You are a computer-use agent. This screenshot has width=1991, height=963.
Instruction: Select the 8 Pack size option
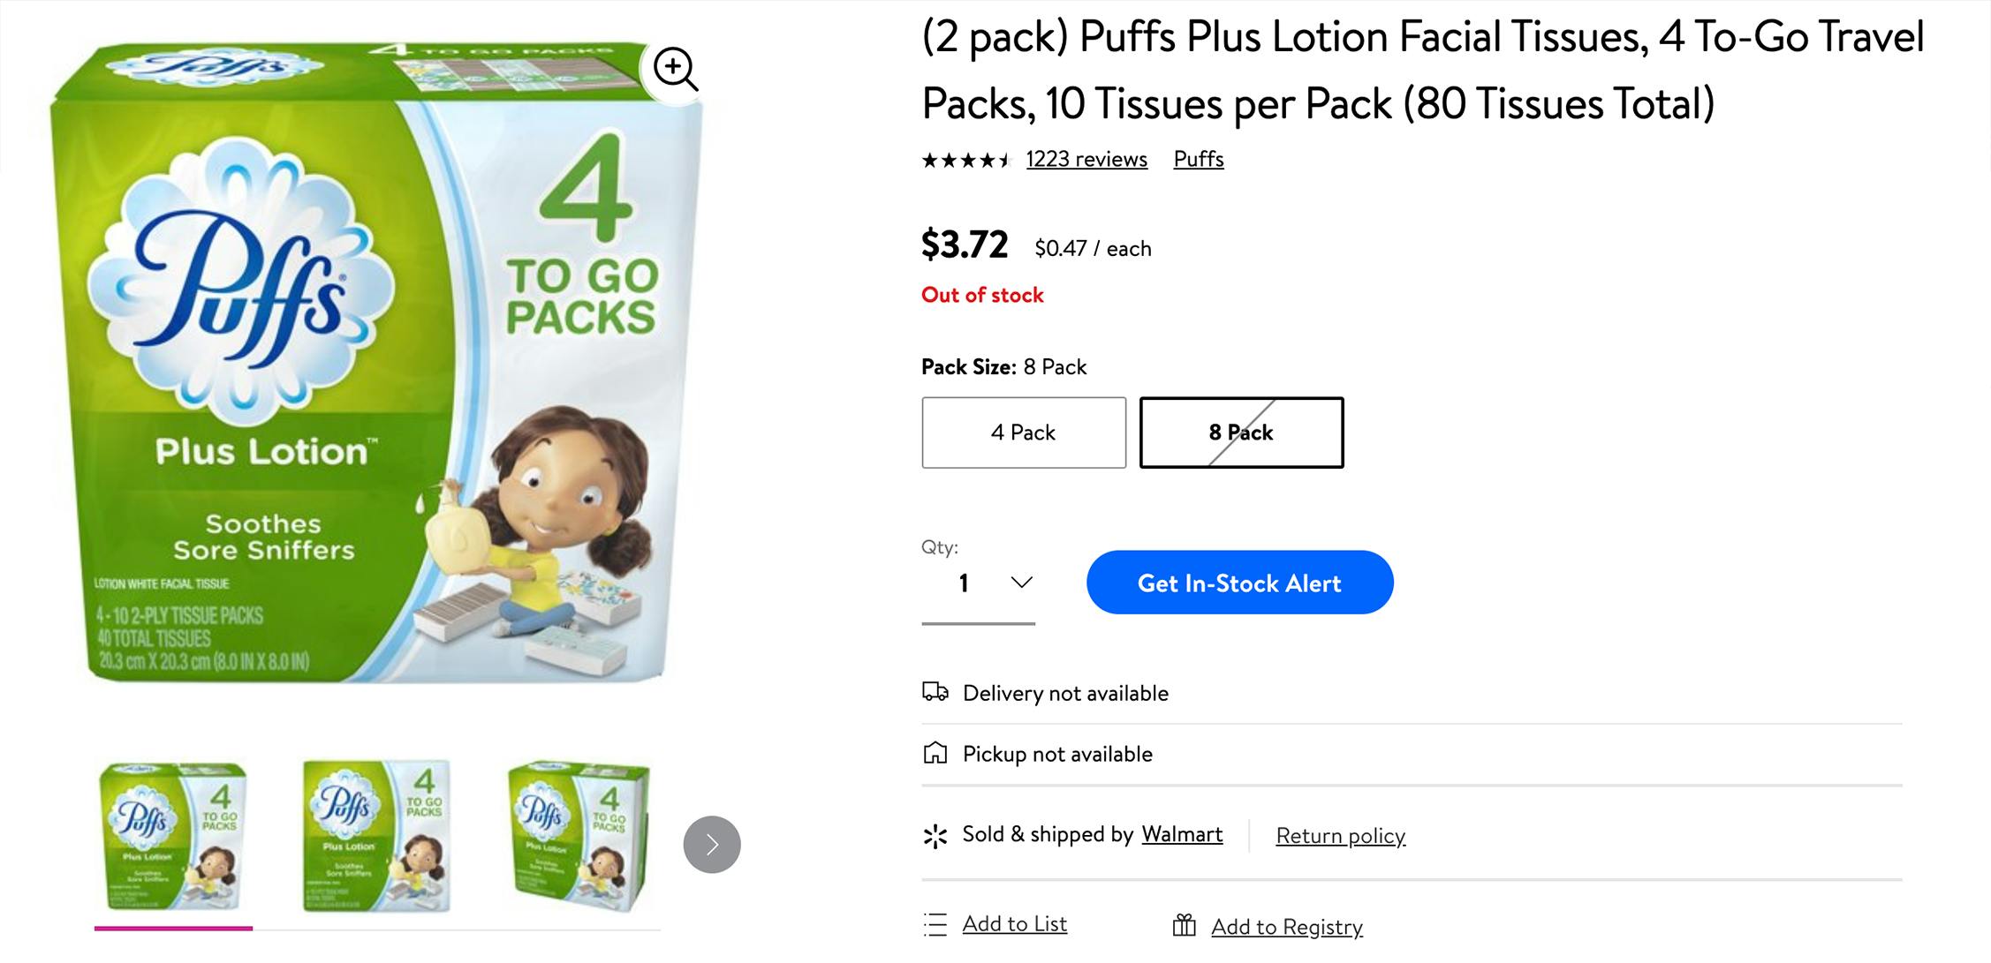pyautogui.click(x=1240, y=433)
